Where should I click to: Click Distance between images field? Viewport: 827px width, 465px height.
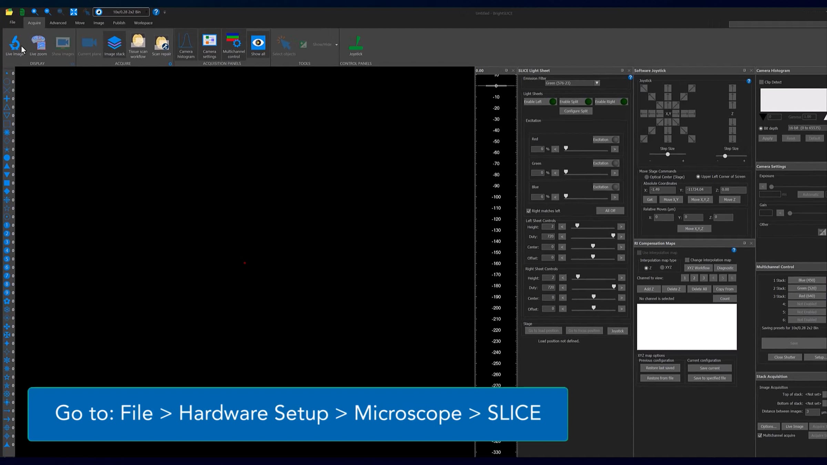coord(812,412)
